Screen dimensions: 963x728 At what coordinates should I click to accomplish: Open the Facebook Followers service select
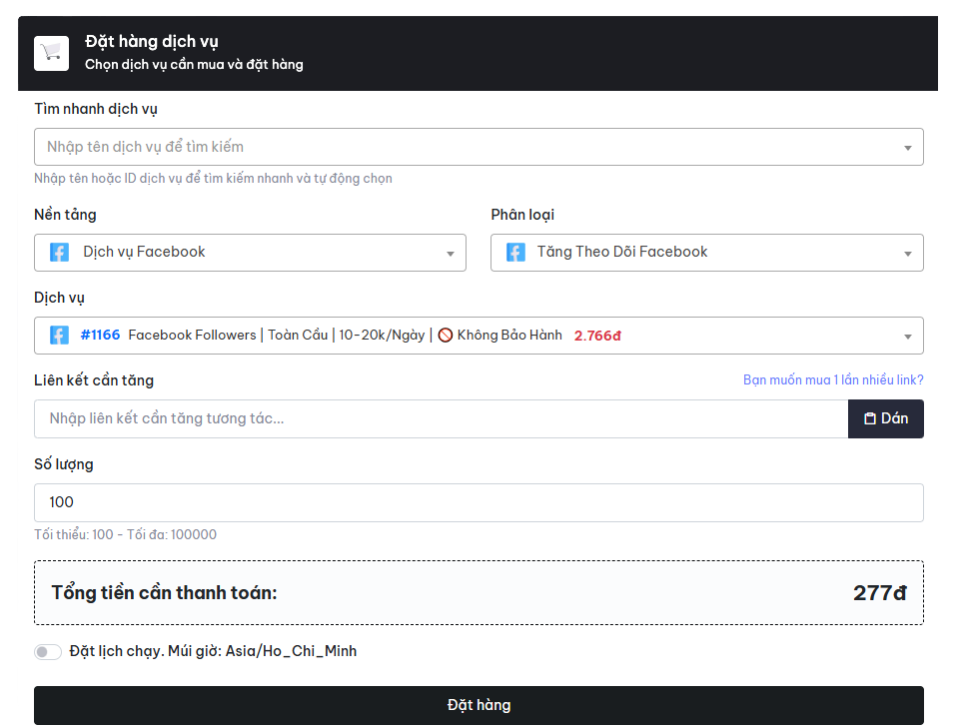pyautogui.click(x=480, y=336)
